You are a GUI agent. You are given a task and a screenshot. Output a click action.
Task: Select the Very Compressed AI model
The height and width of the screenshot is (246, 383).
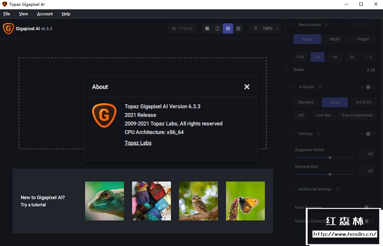[x=357, y=115]
